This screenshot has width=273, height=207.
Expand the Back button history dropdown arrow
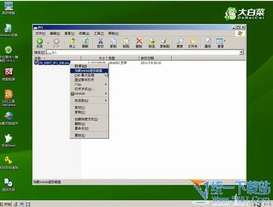tap(48, 43)
